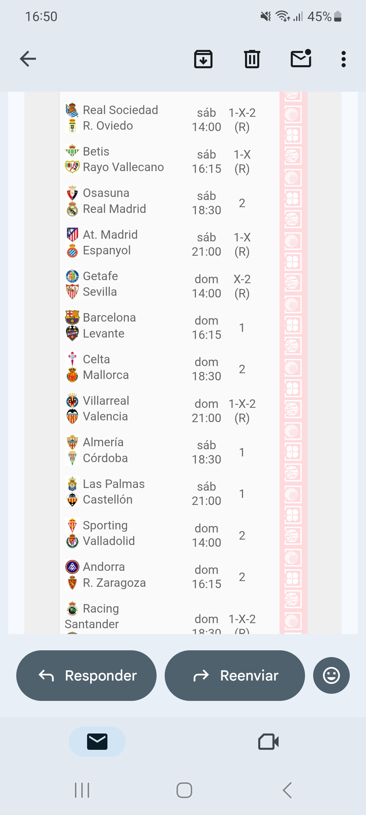Tap the Las Palmas club crest
This screenshot has width=366, height=815.
(x=72, y=484)
